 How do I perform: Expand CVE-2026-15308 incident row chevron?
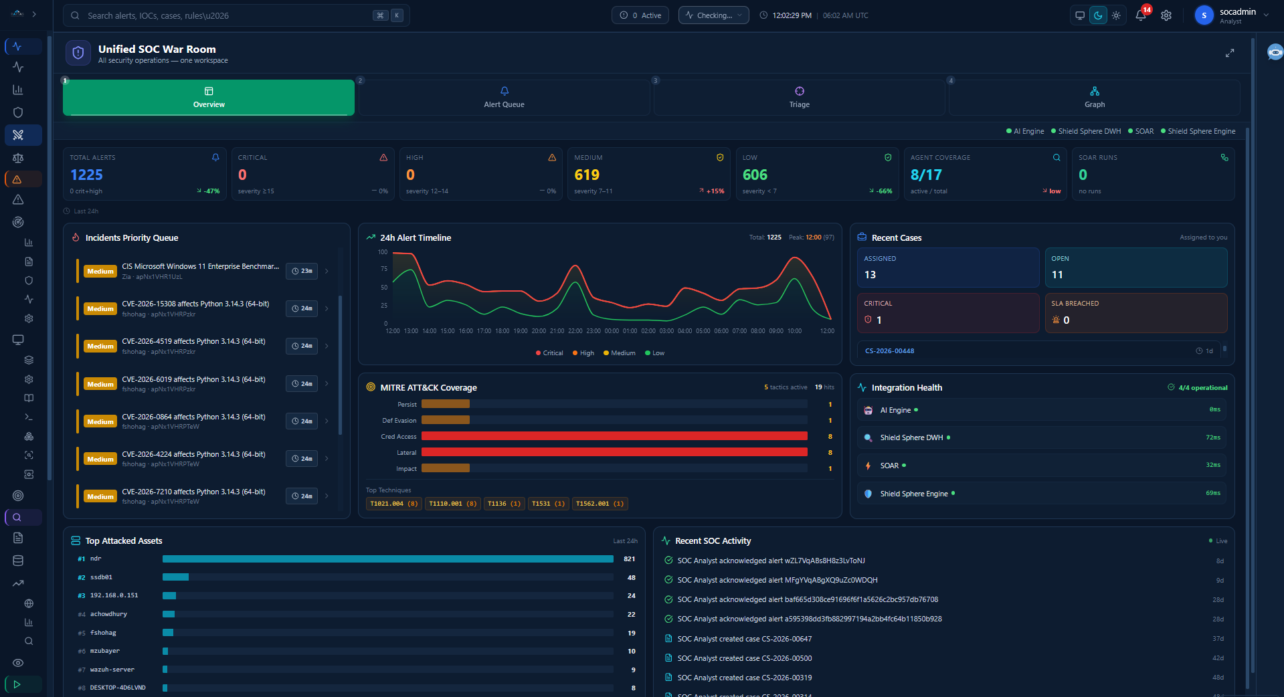click(x=327, y=308)
